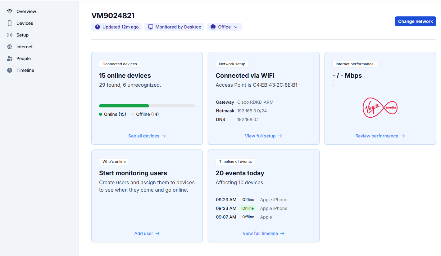Screen dimensions: 441x256
Task: Open the Timeline clock icon in sidebar
Action: [x=10, y=70]
